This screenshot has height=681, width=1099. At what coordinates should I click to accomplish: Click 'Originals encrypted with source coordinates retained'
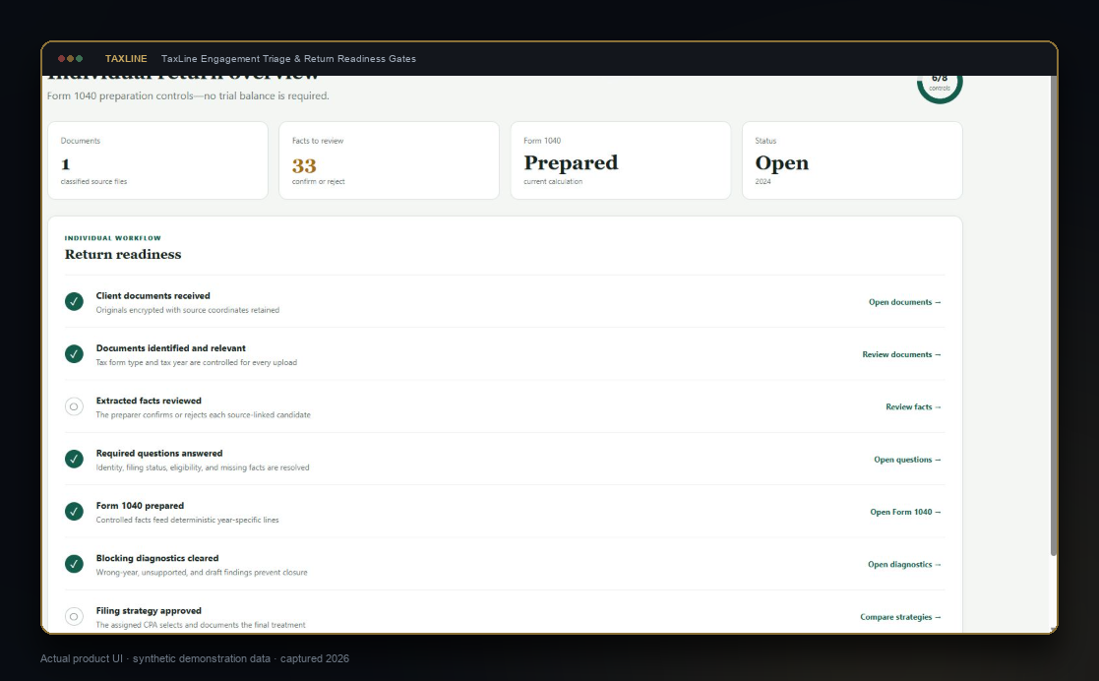[188, 310]
